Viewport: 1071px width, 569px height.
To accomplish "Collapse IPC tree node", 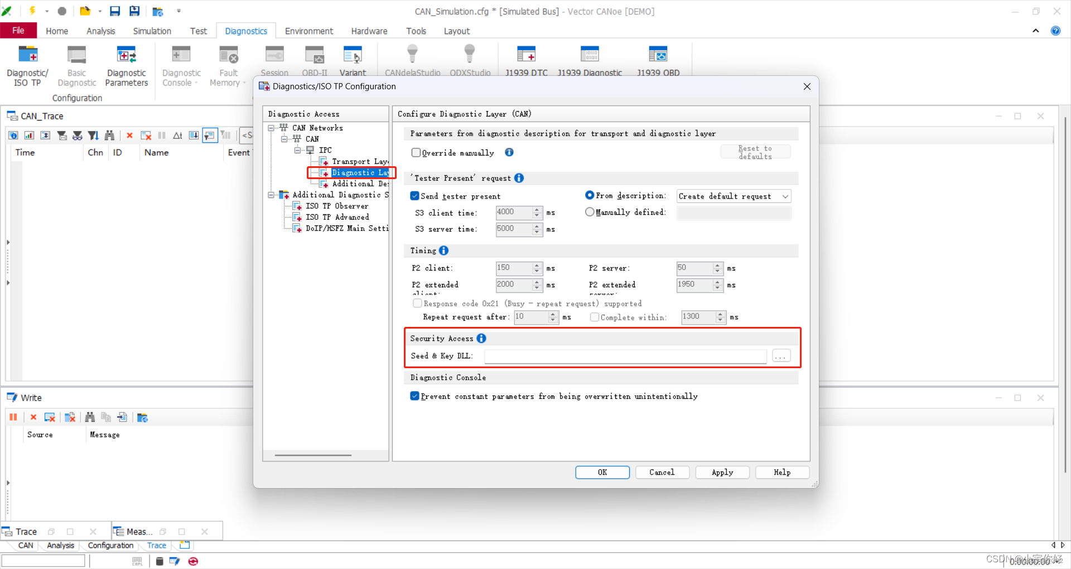I will (297, 150).
